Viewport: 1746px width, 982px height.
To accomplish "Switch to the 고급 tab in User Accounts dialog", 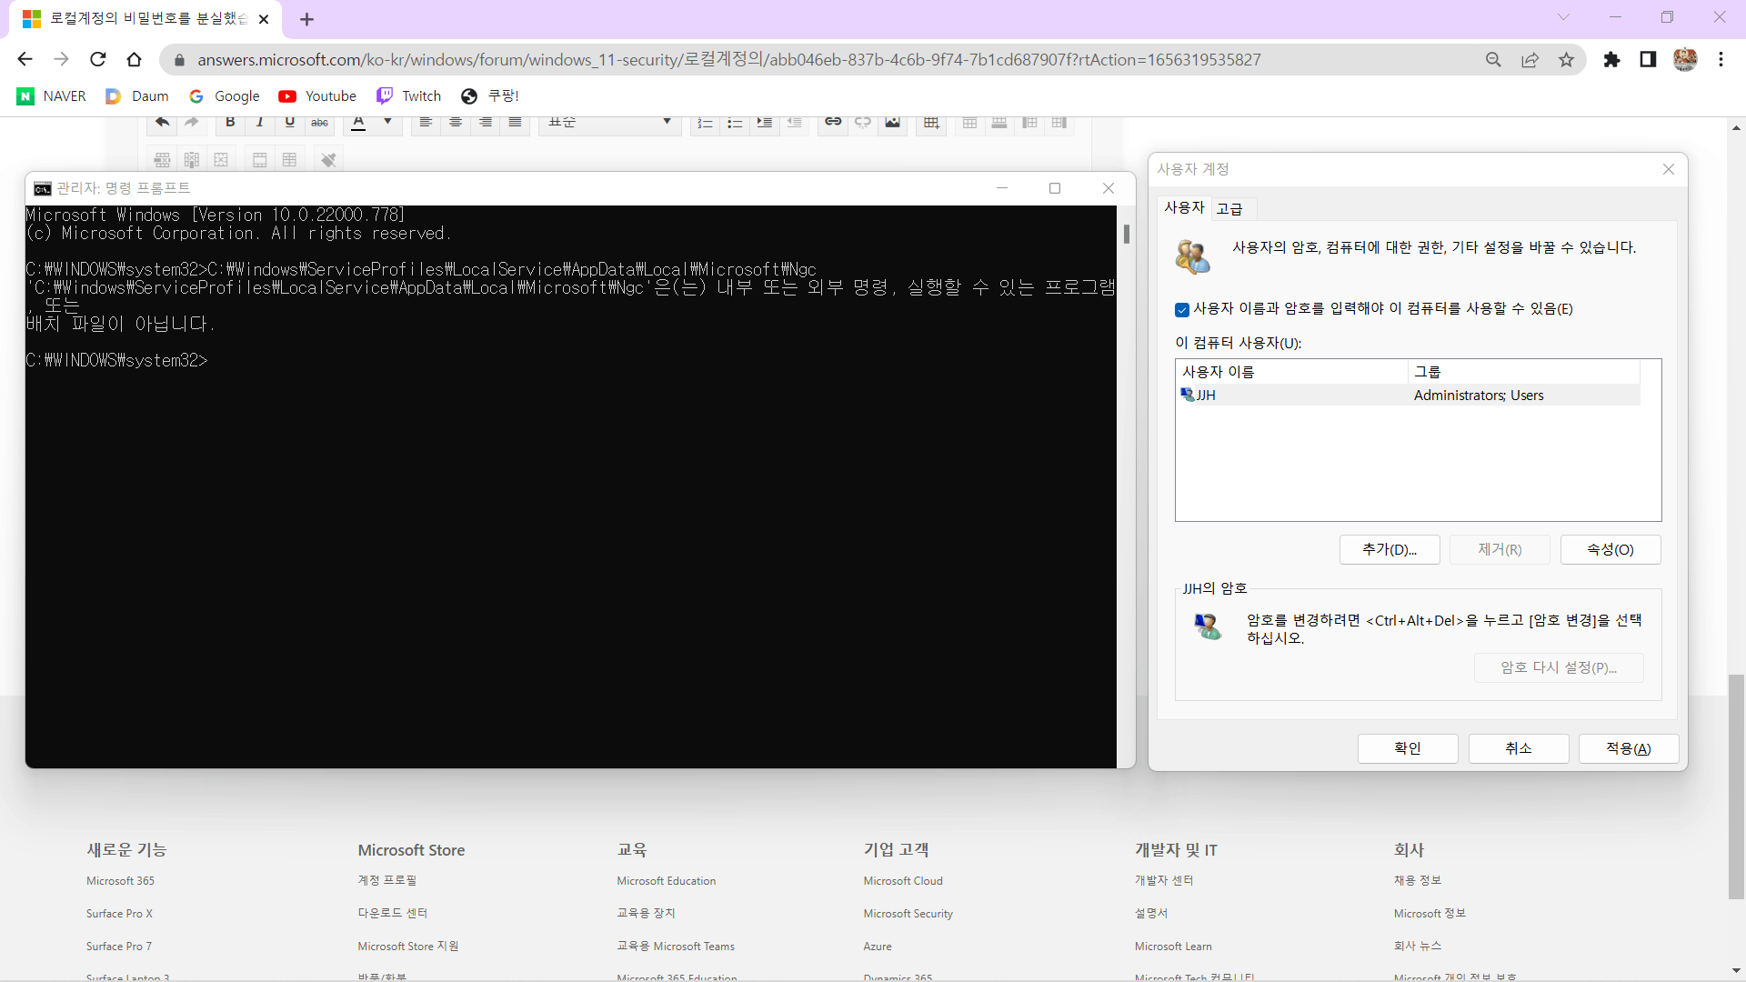I will (1229, 209).
